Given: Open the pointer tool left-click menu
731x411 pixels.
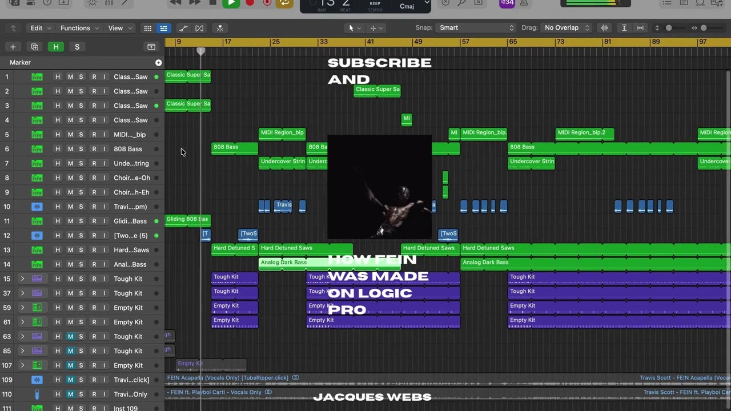Looking at the screenshot, I should pos(354,28).
